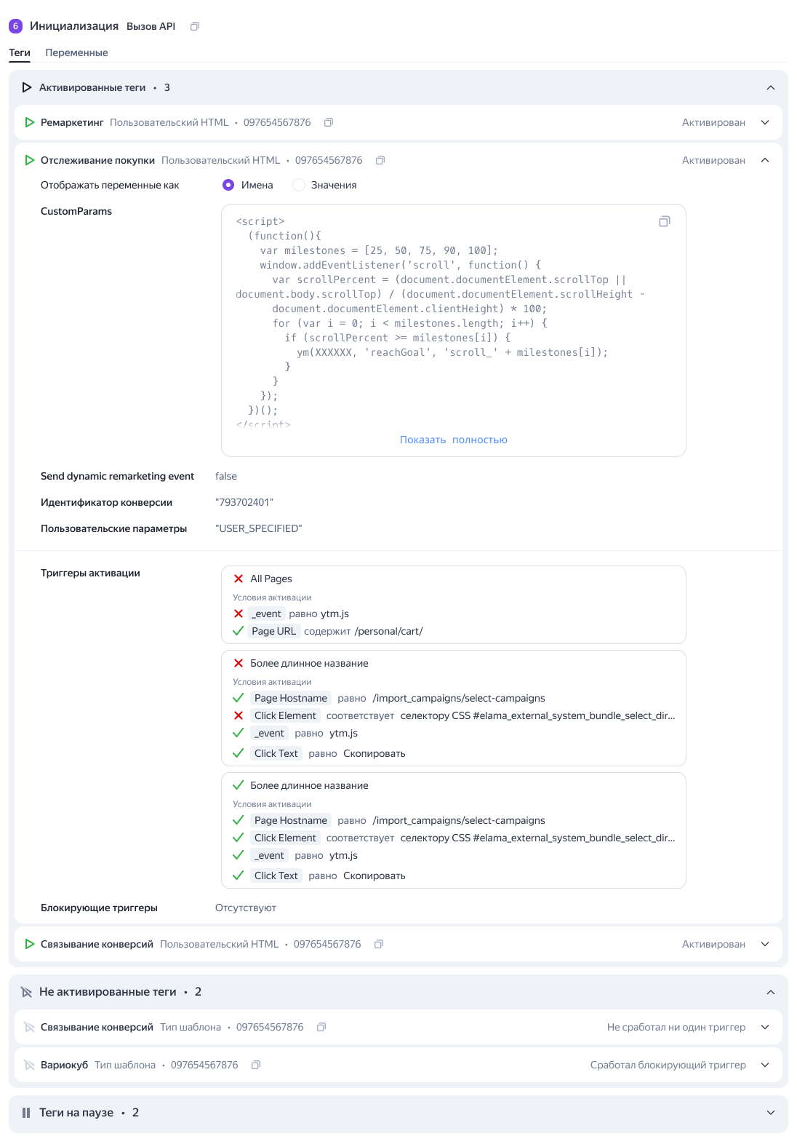The height and width of the screenshot is (1139, 797).
Task: Expand the Ремаркетинг tag details
Action: click(765, 122)
